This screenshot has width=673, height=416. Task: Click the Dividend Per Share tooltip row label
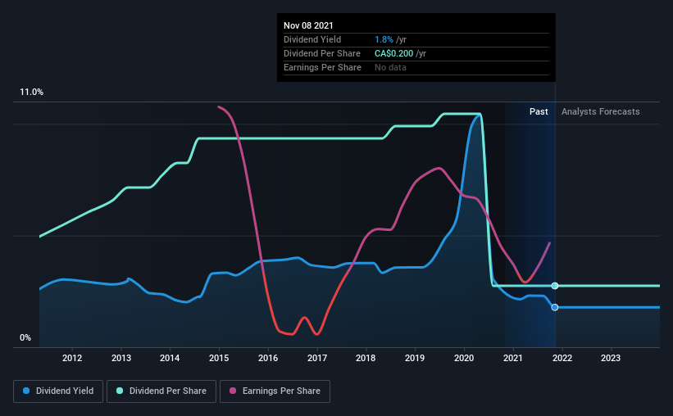click(x=322, y=53)
